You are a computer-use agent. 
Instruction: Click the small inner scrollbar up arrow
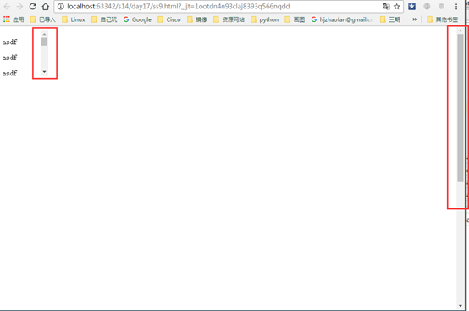pyautogui.click(x=44, y=34)
